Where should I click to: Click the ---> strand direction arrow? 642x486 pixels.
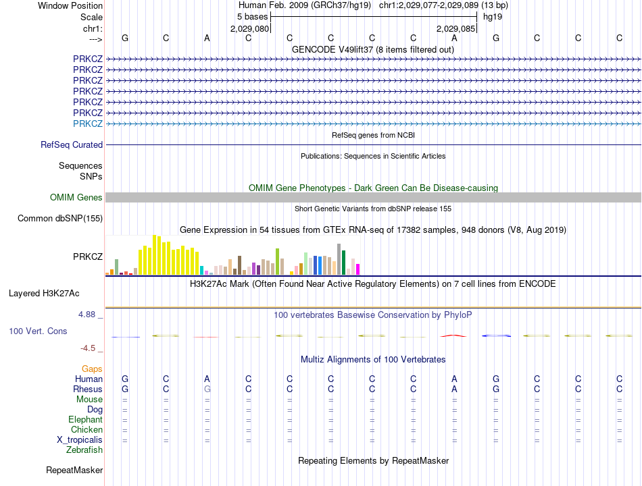(x=95, y=39)
